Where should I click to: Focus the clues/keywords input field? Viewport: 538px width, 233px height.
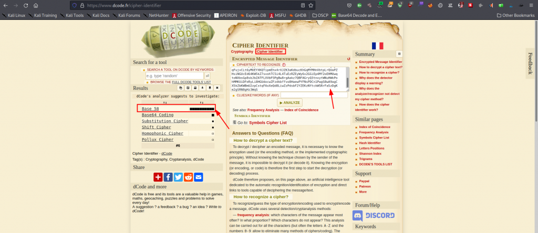[314, 95]
